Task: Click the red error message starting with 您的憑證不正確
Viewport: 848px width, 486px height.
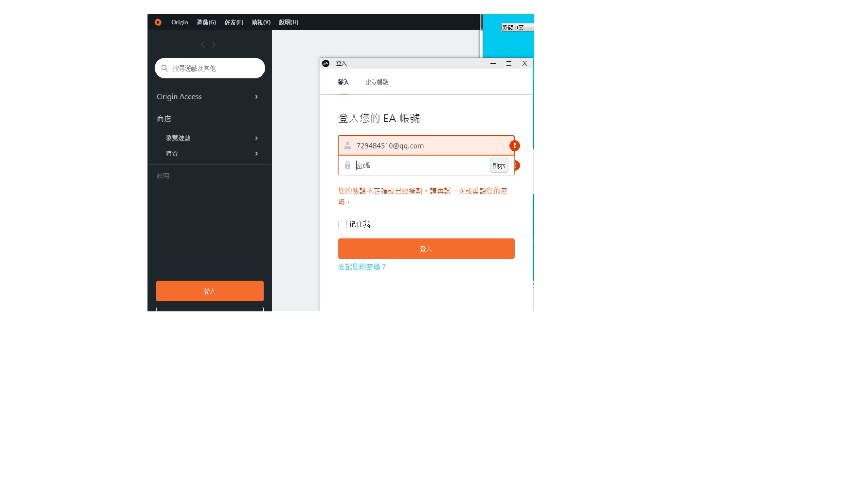Action: pos(423,196)
